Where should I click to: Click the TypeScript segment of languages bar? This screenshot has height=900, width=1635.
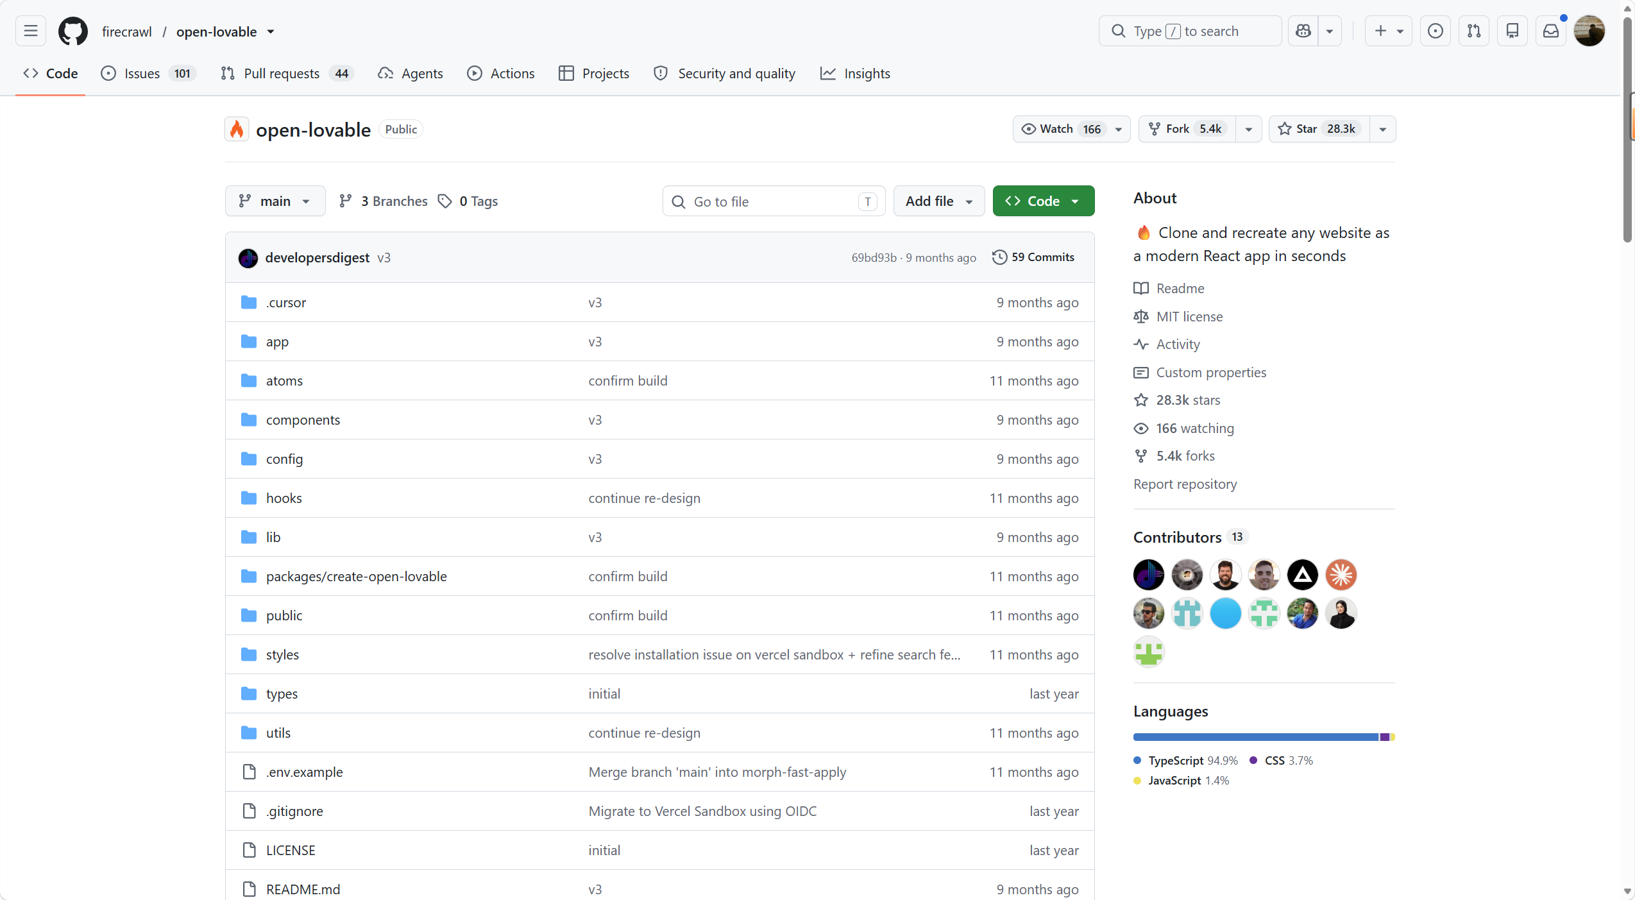click(x=1256, y=737)
